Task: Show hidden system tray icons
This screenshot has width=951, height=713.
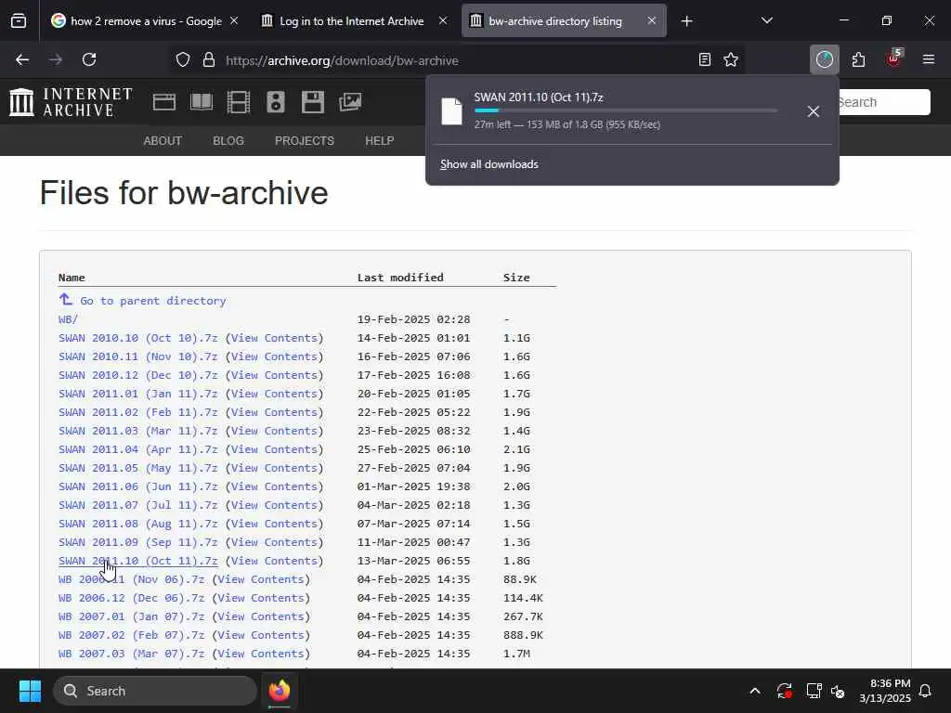Action: pyautogui.click(x=755, y=691)
